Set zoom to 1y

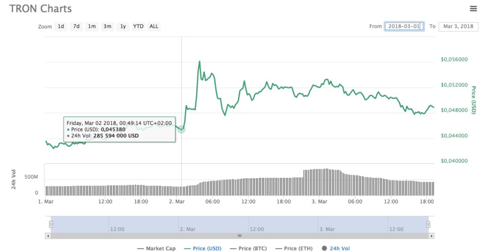coord(123,27)
